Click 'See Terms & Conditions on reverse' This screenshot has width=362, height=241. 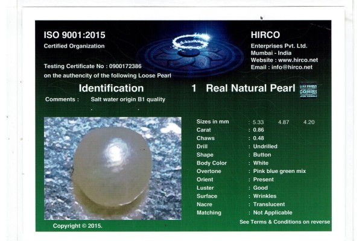tap(285, 222)
